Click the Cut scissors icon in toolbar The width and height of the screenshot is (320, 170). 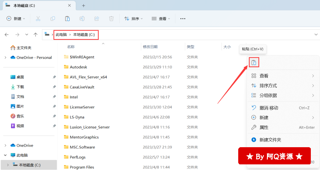click(x=38, y=19)
